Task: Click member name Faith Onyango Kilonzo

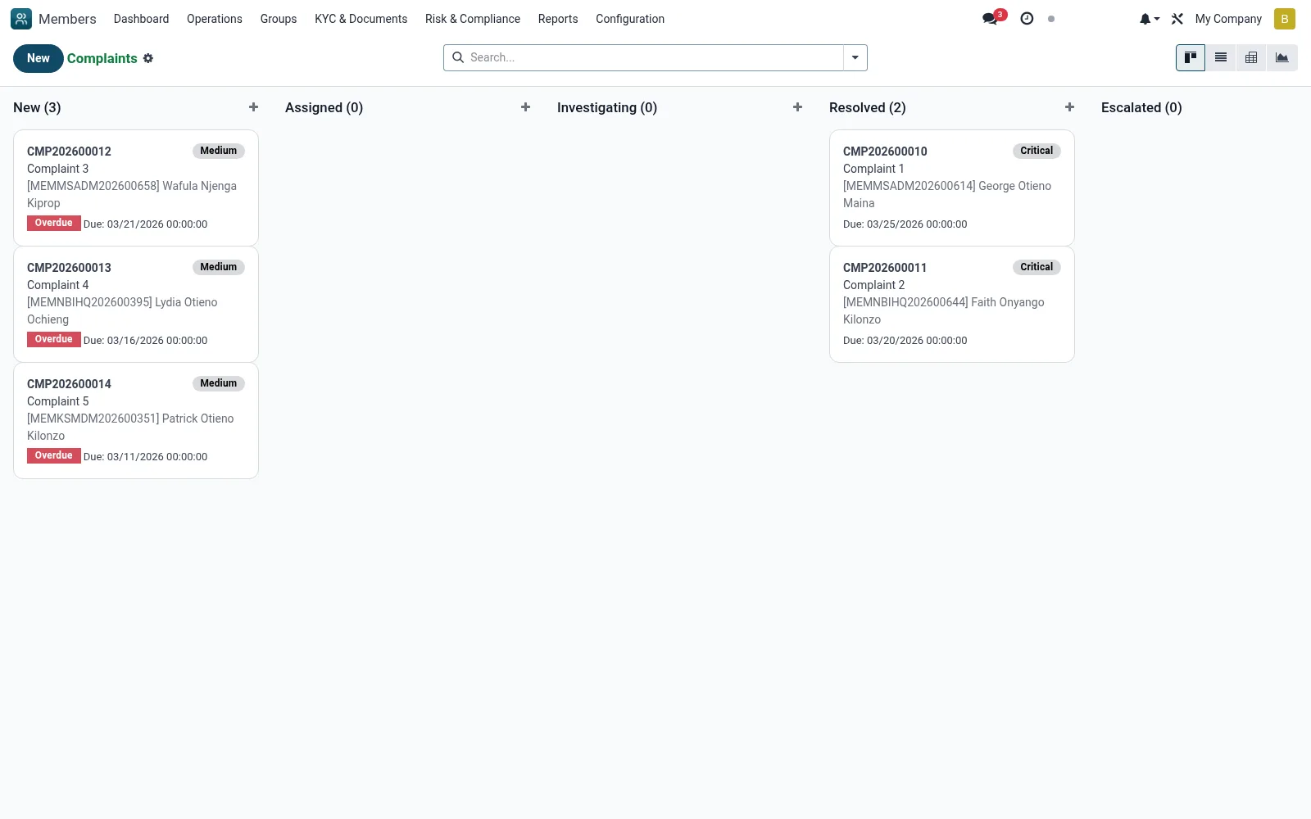Action: 944,310
